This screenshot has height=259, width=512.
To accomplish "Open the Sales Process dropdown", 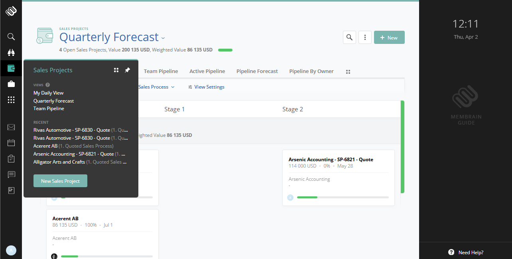I will pos(155,87).
